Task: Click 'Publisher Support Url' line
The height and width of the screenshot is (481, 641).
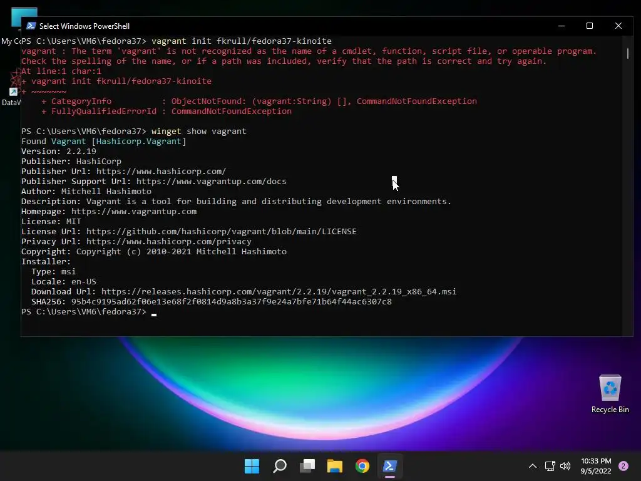Action: click(154, 182)
